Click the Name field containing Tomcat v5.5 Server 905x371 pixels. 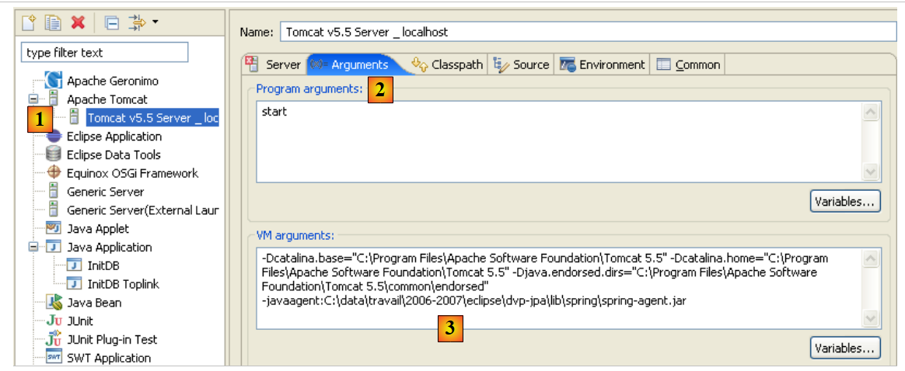pyautogui.click(x=587, y=32)
